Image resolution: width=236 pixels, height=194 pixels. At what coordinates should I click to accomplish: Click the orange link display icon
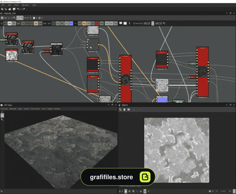coord(25,18)
